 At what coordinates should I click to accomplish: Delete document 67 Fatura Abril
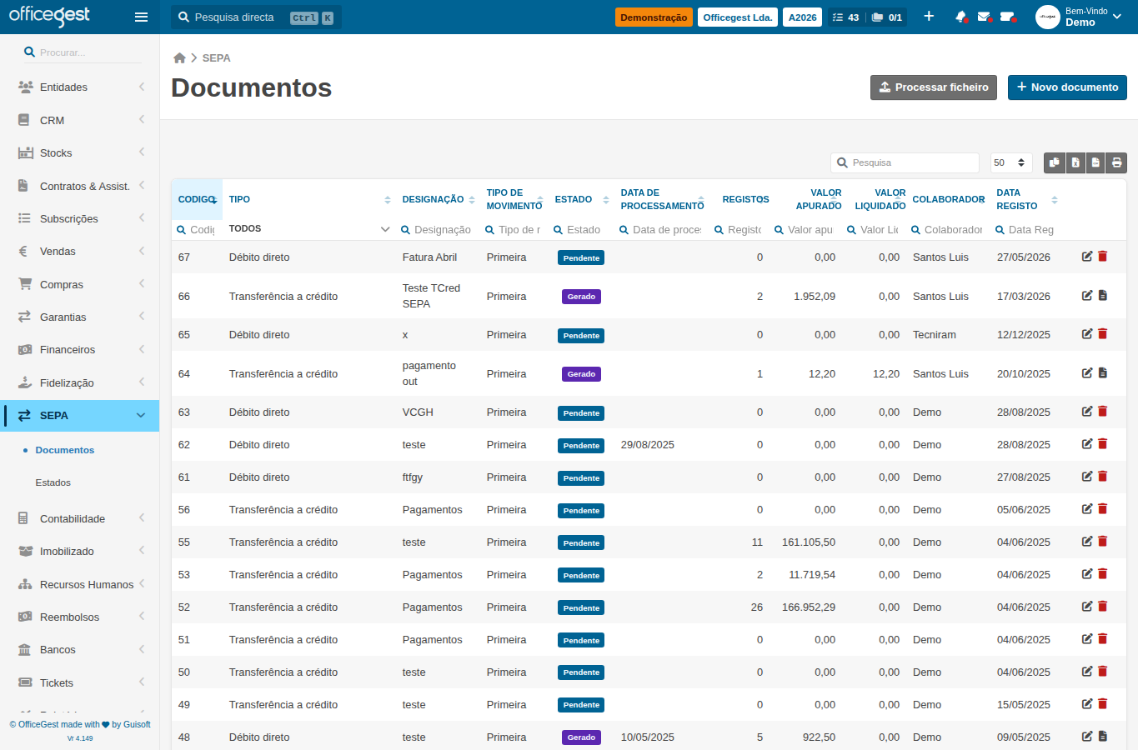1103,257
